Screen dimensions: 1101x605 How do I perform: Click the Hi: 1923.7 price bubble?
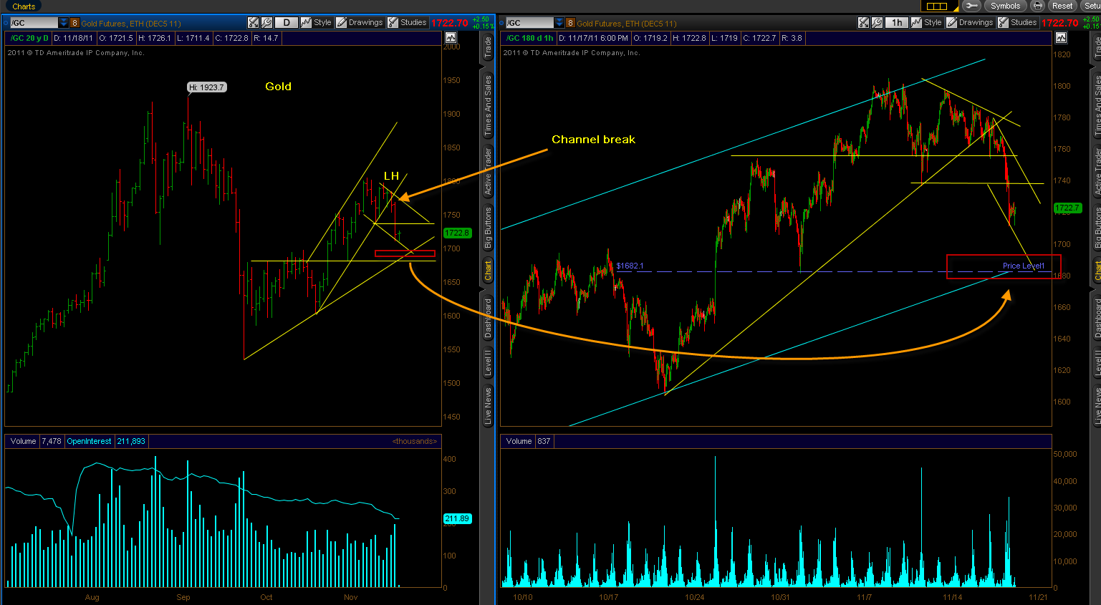pyautogui.click(x=207, y=87)
